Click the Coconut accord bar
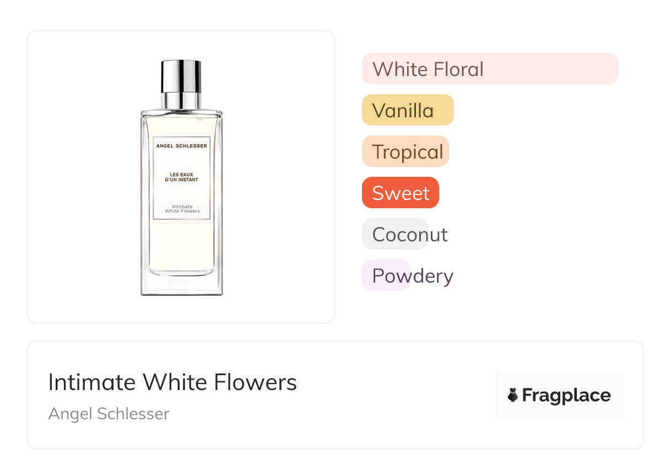This screenshot has height=476, width=671. tap(394, 234)
